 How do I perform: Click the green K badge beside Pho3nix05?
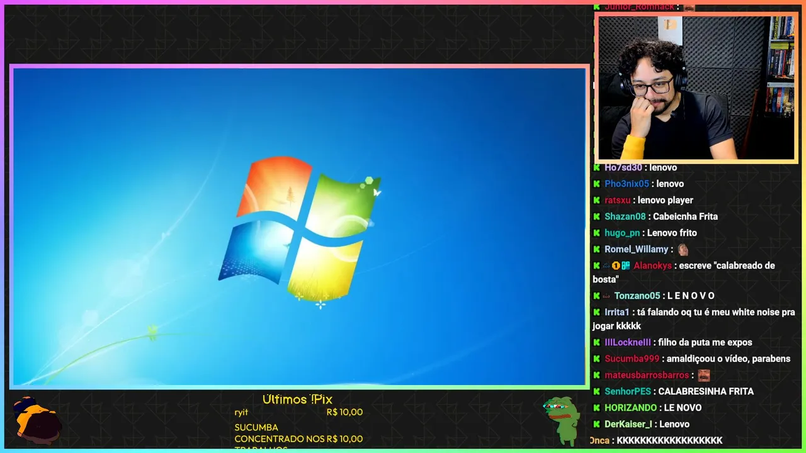(596, 184)
